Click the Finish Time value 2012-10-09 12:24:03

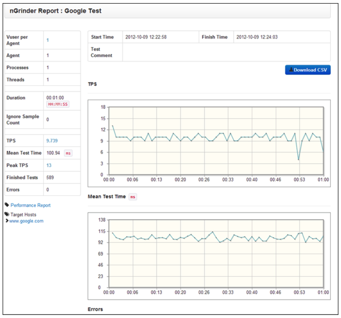pos(257,37)
